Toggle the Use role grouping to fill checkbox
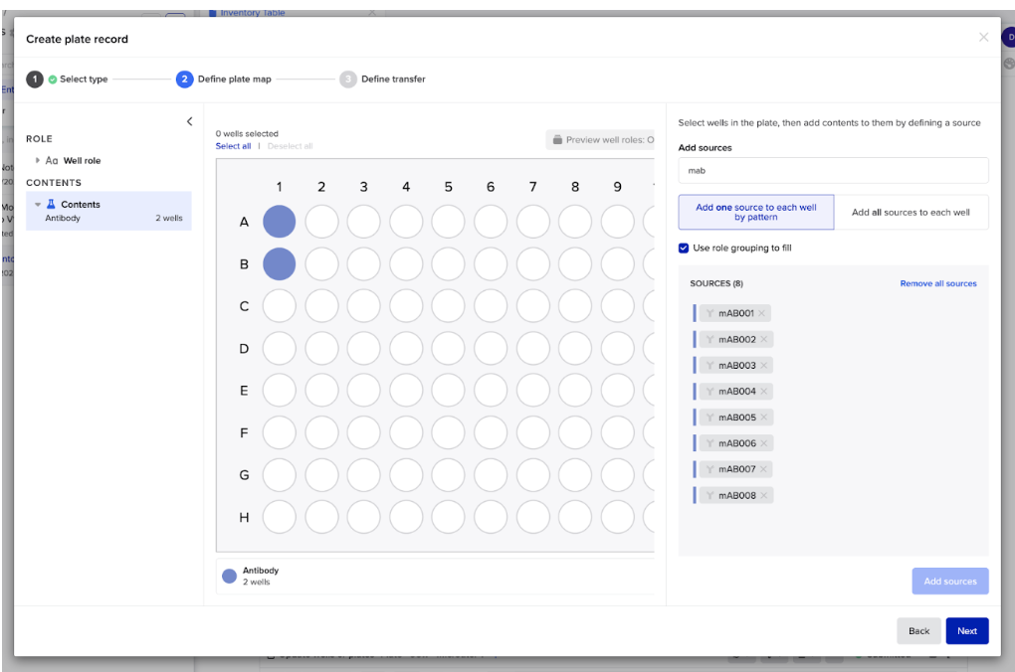This screenshot has width=1015, height=672. click(682, 248)
